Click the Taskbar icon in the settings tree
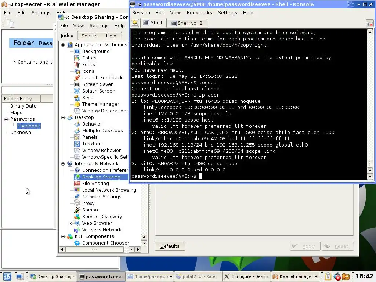The width and height of the screenshot is (376, 282). tap(77, 144)
